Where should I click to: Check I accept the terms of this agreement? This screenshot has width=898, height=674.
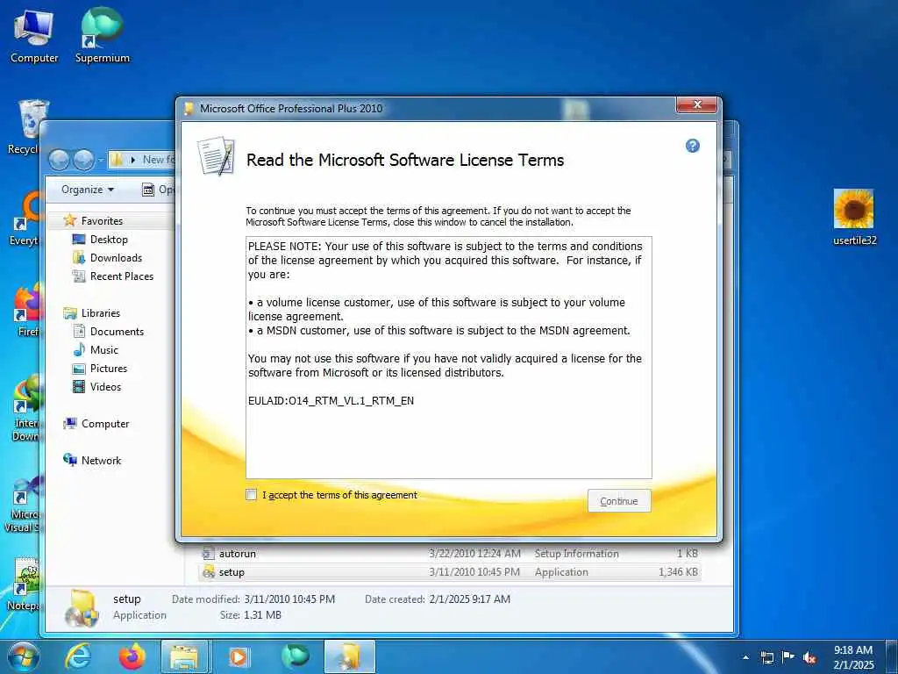click(251, 495)
